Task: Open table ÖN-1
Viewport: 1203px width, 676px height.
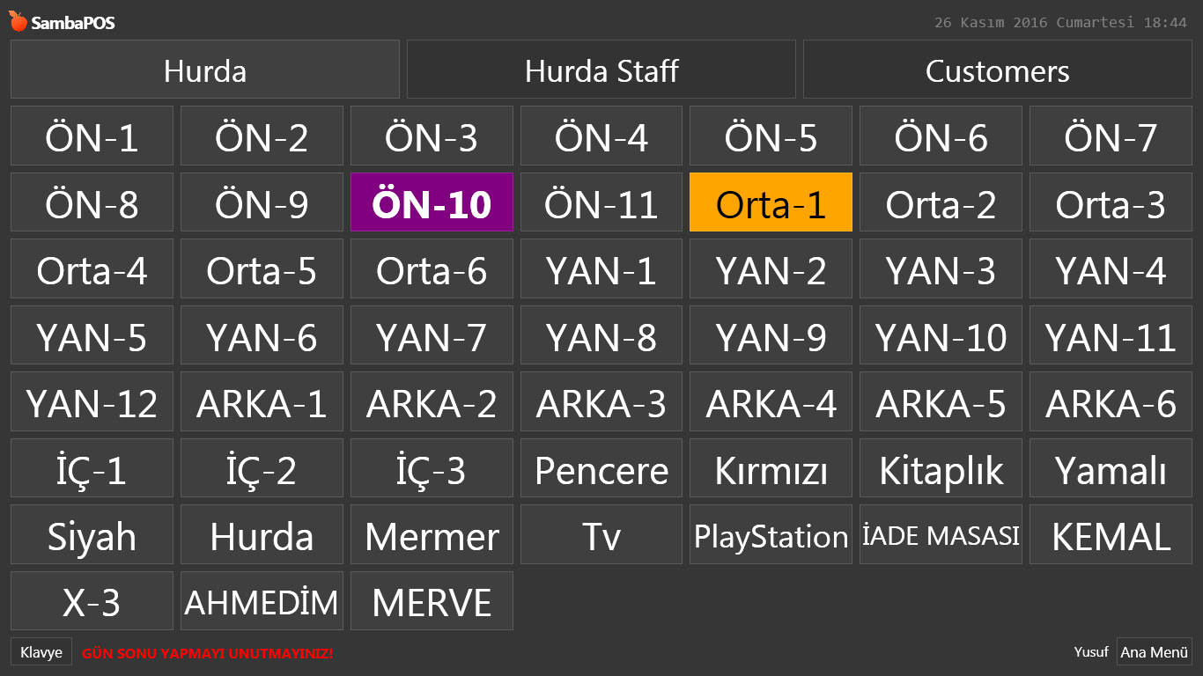Action: click(x=92, y=137)
